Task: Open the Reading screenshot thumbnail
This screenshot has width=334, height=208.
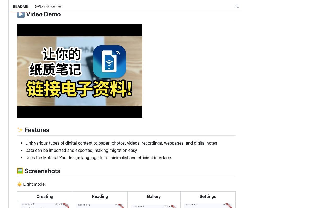Action: coord(100,205)
